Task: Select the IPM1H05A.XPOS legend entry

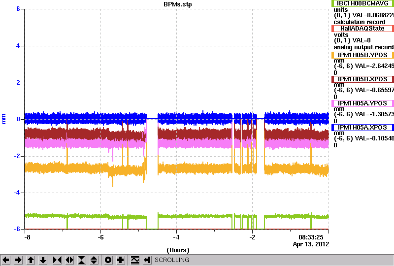Action: click(362, 128)
